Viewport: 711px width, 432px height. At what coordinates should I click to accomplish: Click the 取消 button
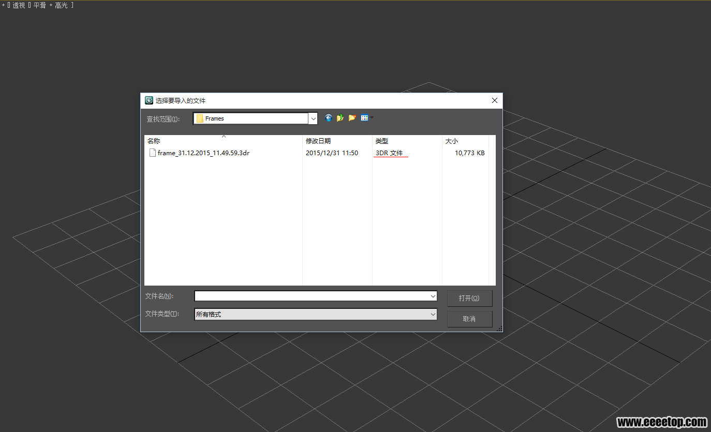[469, 319]
